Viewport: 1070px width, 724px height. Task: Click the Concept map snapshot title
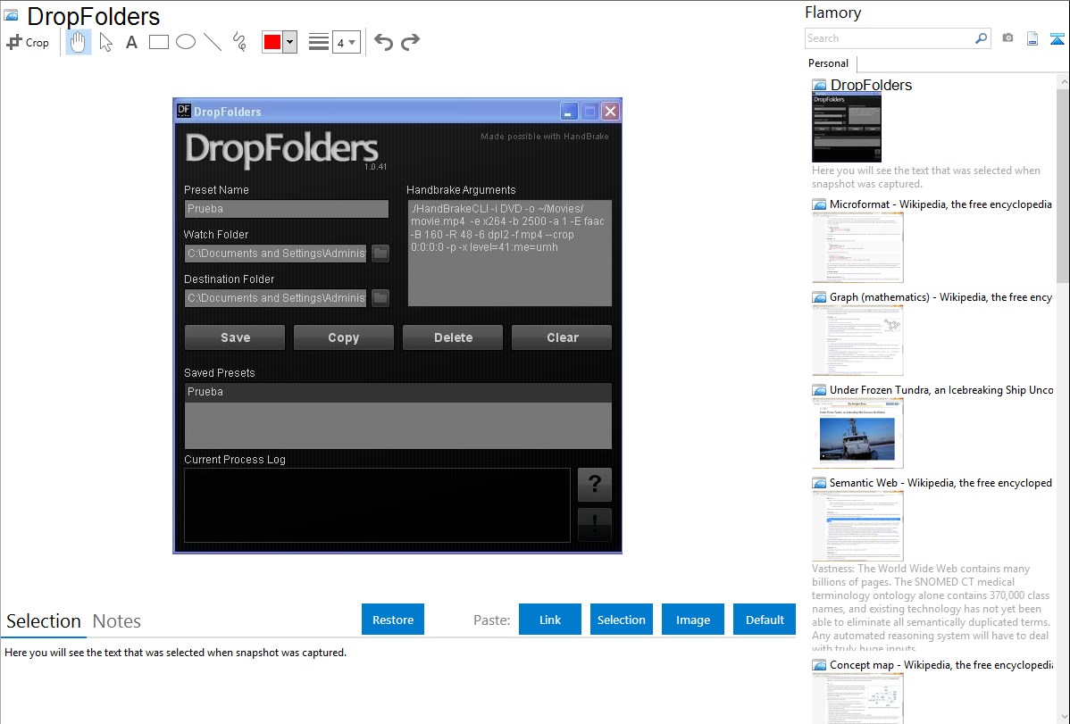tap(941, 665)
